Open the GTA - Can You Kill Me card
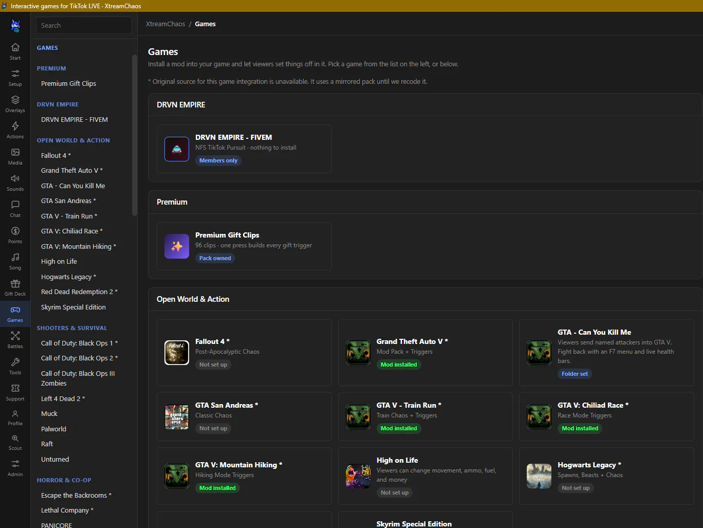Viewport: 703px width, 528px height. tap(606, 353)
